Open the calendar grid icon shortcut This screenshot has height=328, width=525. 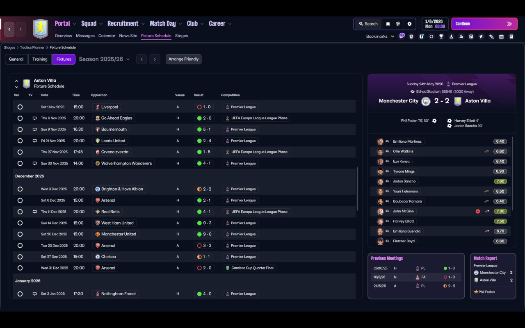click(x=501, y=36)
